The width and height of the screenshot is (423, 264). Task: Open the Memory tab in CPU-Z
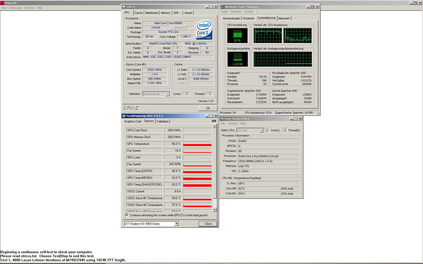click(166, 13)
